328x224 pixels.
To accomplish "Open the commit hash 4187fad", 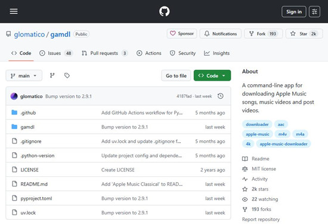I will [184, 96].
